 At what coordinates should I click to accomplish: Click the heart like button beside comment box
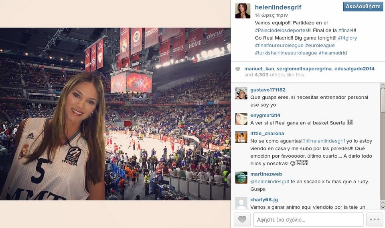coord(242,219)
